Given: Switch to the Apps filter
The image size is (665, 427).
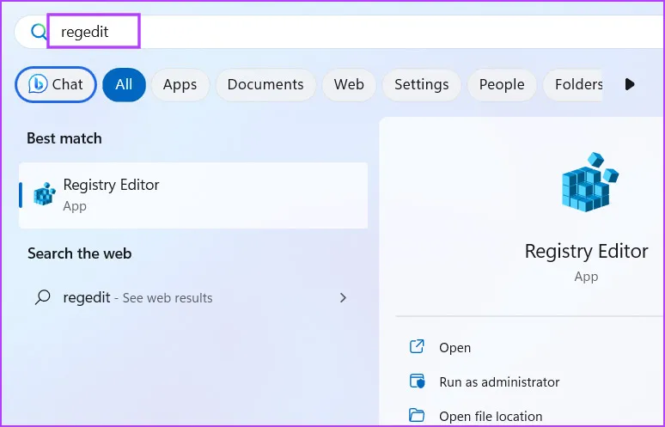Looking at the screenshot, I should 180,84.
